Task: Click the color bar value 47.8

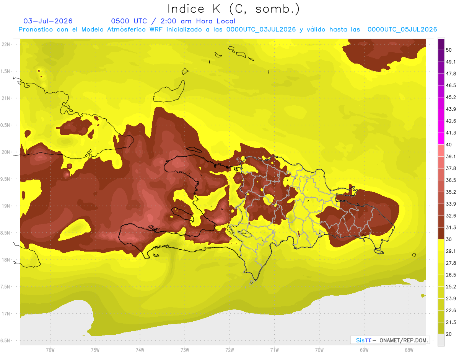Action: pos(451,74)
